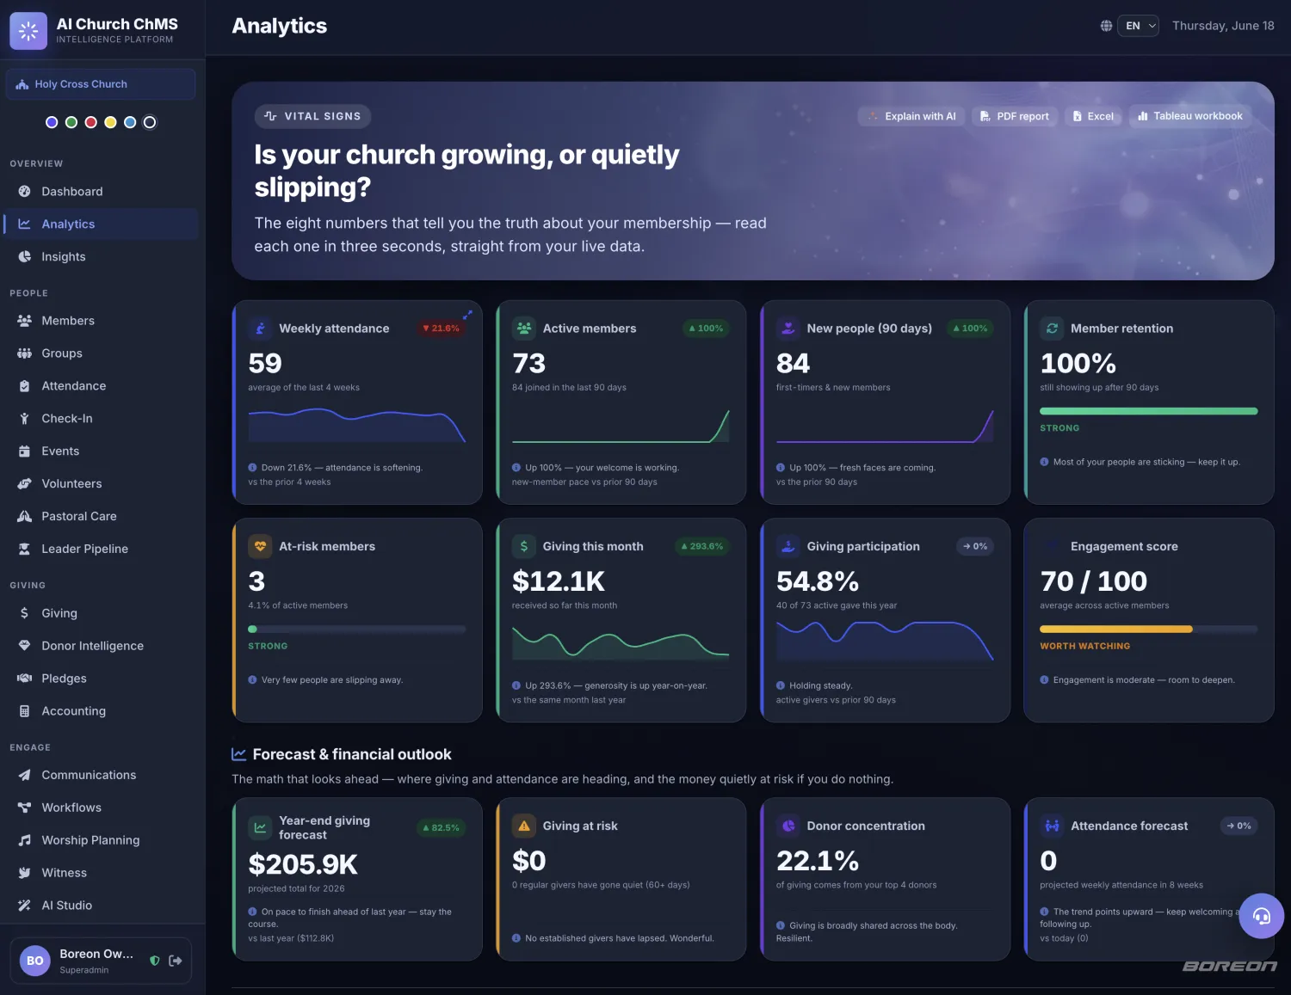Click the globe language icon
The image size is (1291, 995).
(1106, 26)
